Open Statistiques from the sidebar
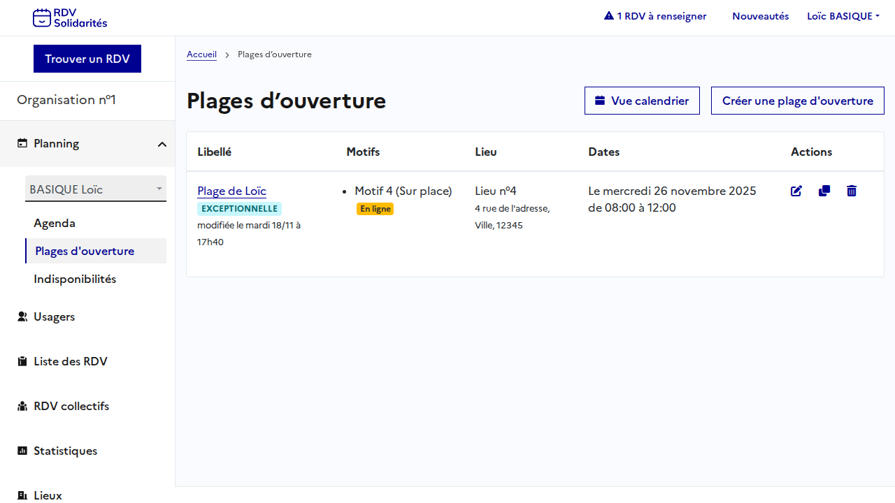The image size is (895, 503). tap(65, 451)
